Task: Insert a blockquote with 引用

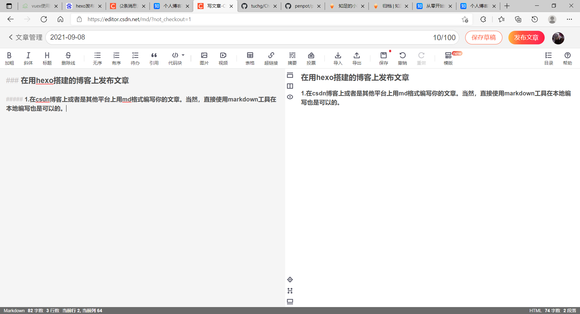Action: coord(154,58)
